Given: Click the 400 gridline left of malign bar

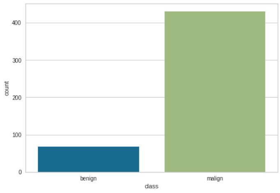Looking at the screenshot, I should (95, 23).
